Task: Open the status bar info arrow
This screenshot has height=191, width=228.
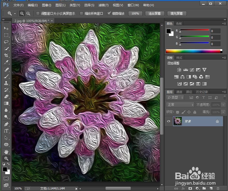Action: coord(77,189)
